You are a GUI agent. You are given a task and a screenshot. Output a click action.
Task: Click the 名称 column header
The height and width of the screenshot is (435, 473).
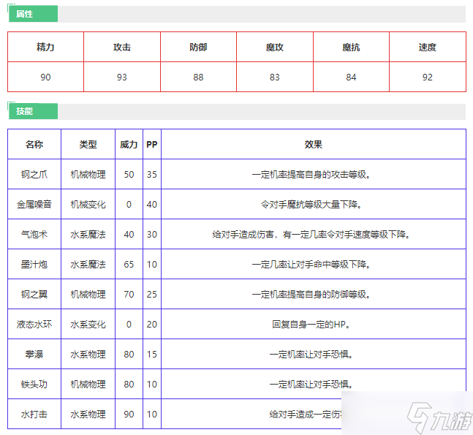[34, 144]
